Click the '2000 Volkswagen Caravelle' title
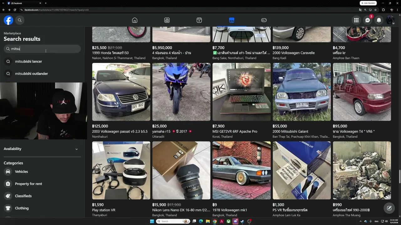Screen dimensions: 401x225 pos(294,53)
